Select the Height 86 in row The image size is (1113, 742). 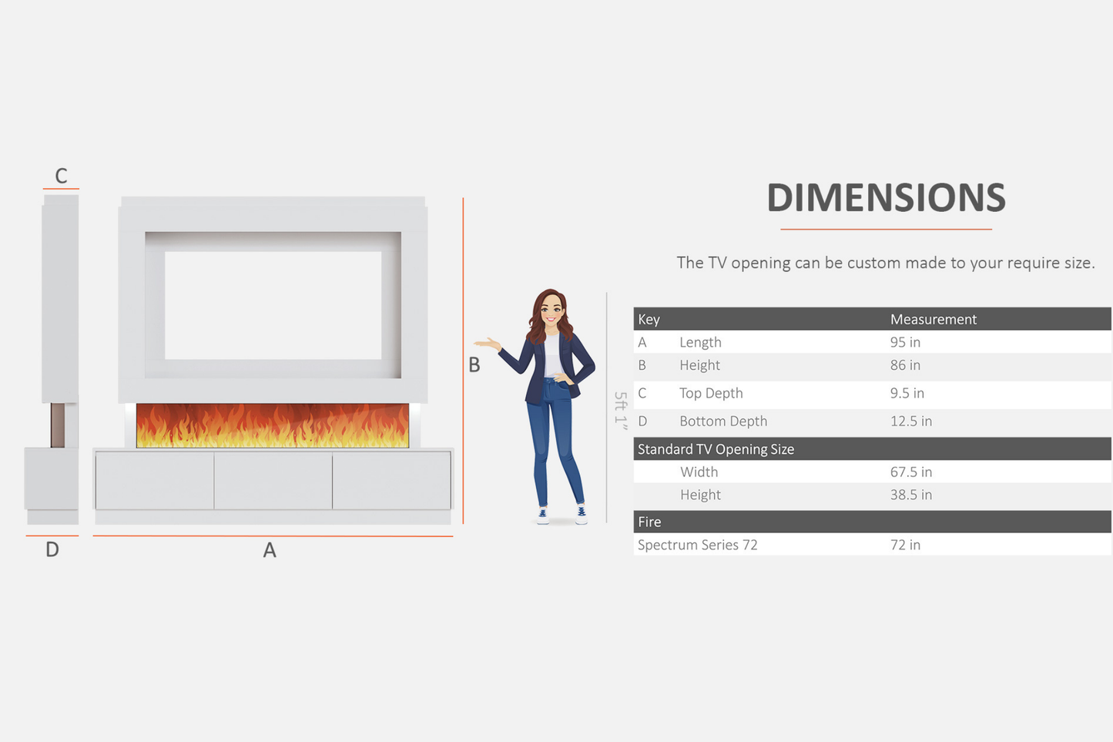point(872,365)
